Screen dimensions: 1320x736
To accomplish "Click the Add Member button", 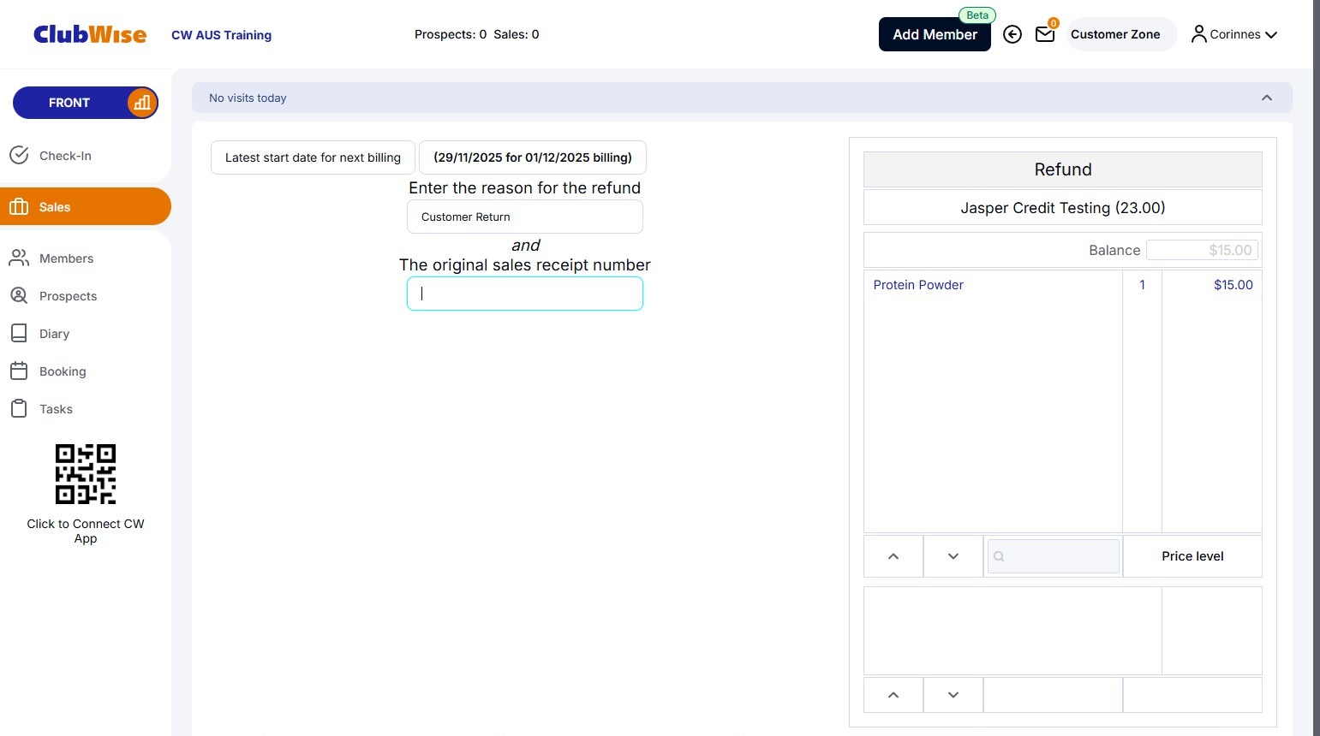I will pos(935,34).
